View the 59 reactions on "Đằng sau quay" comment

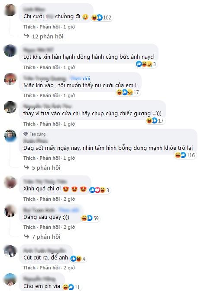pos(90,218)
